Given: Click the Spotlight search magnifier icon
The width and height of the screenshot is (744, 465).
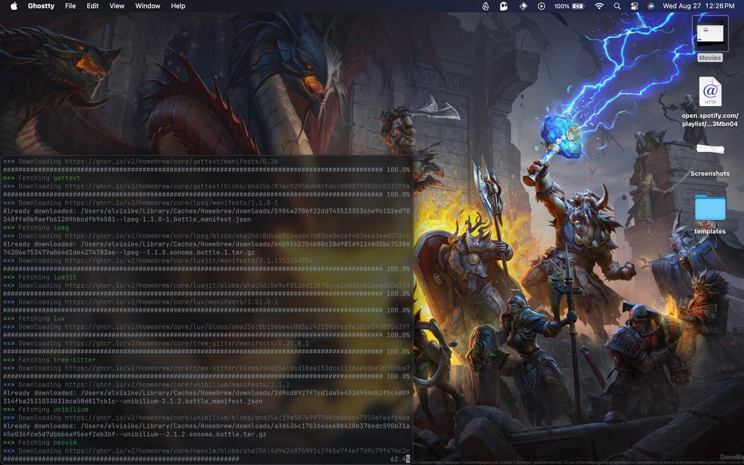Looking at the screenshot, I should pos(617,6).
